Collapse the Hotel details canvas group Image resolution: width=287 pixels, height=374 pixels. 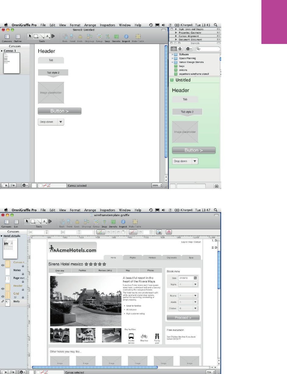[2, 236]
